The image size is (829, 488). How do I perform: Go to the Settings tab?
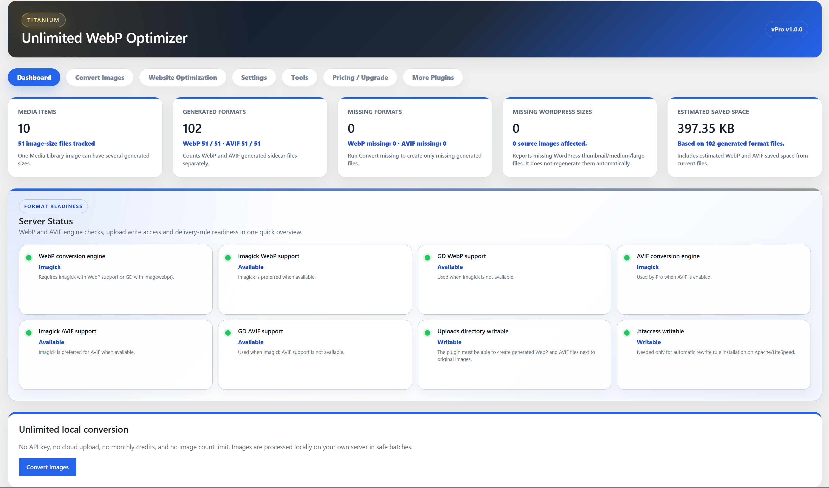coord(254,77)
